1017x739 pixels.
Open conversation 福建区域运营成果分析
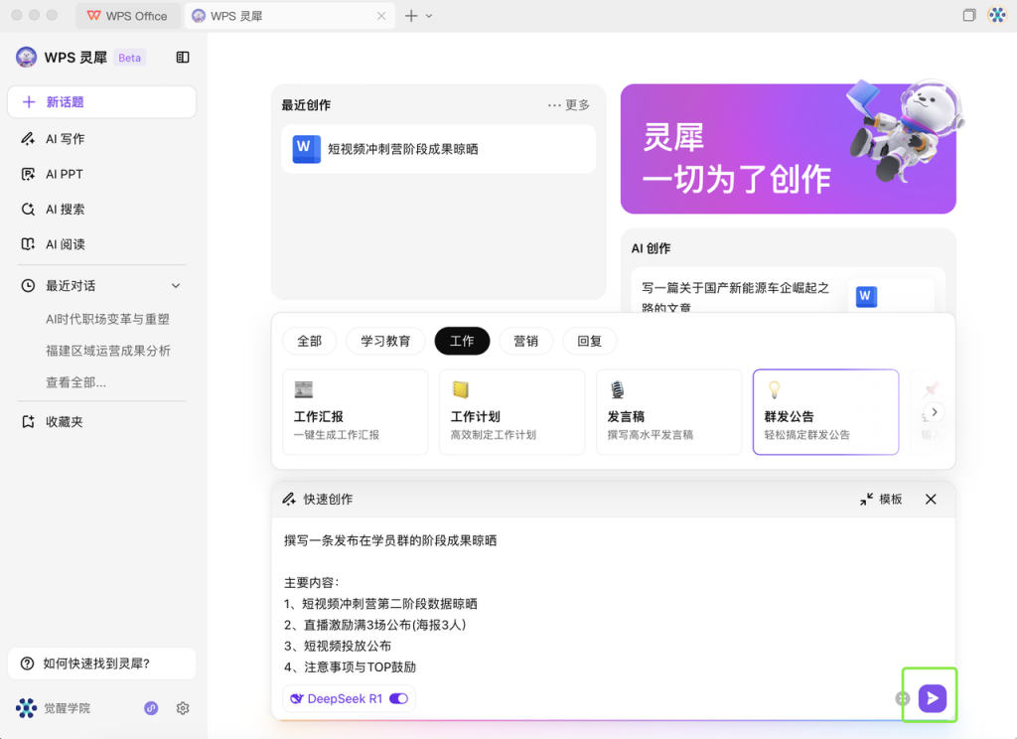107,351
